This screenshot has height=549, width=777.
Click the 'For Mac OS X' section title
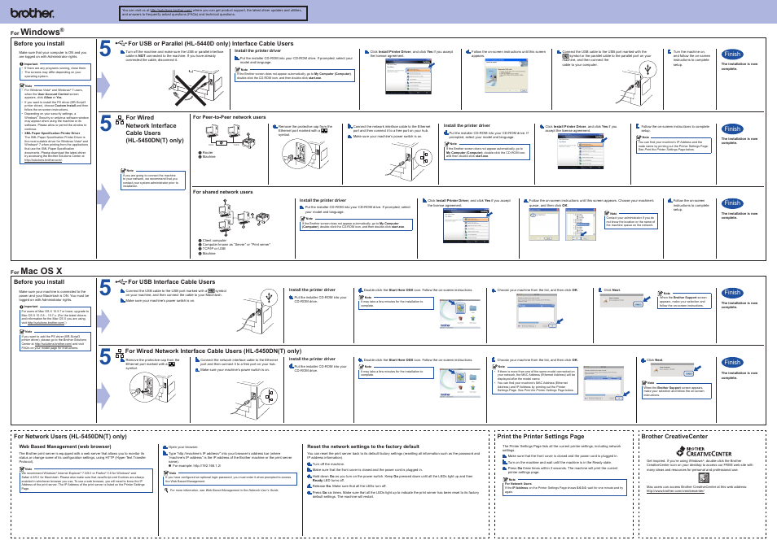(36, 272)
